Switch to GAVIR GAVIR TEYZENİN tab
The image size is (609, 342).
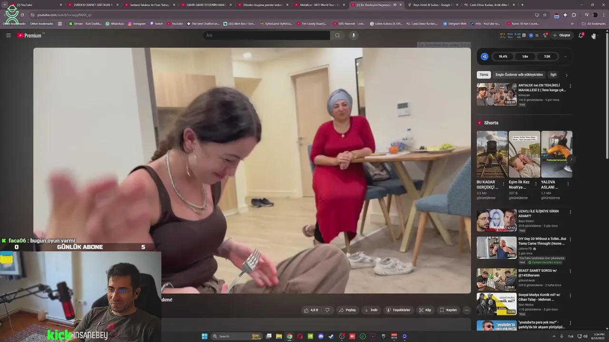click(x=206, y=5)
